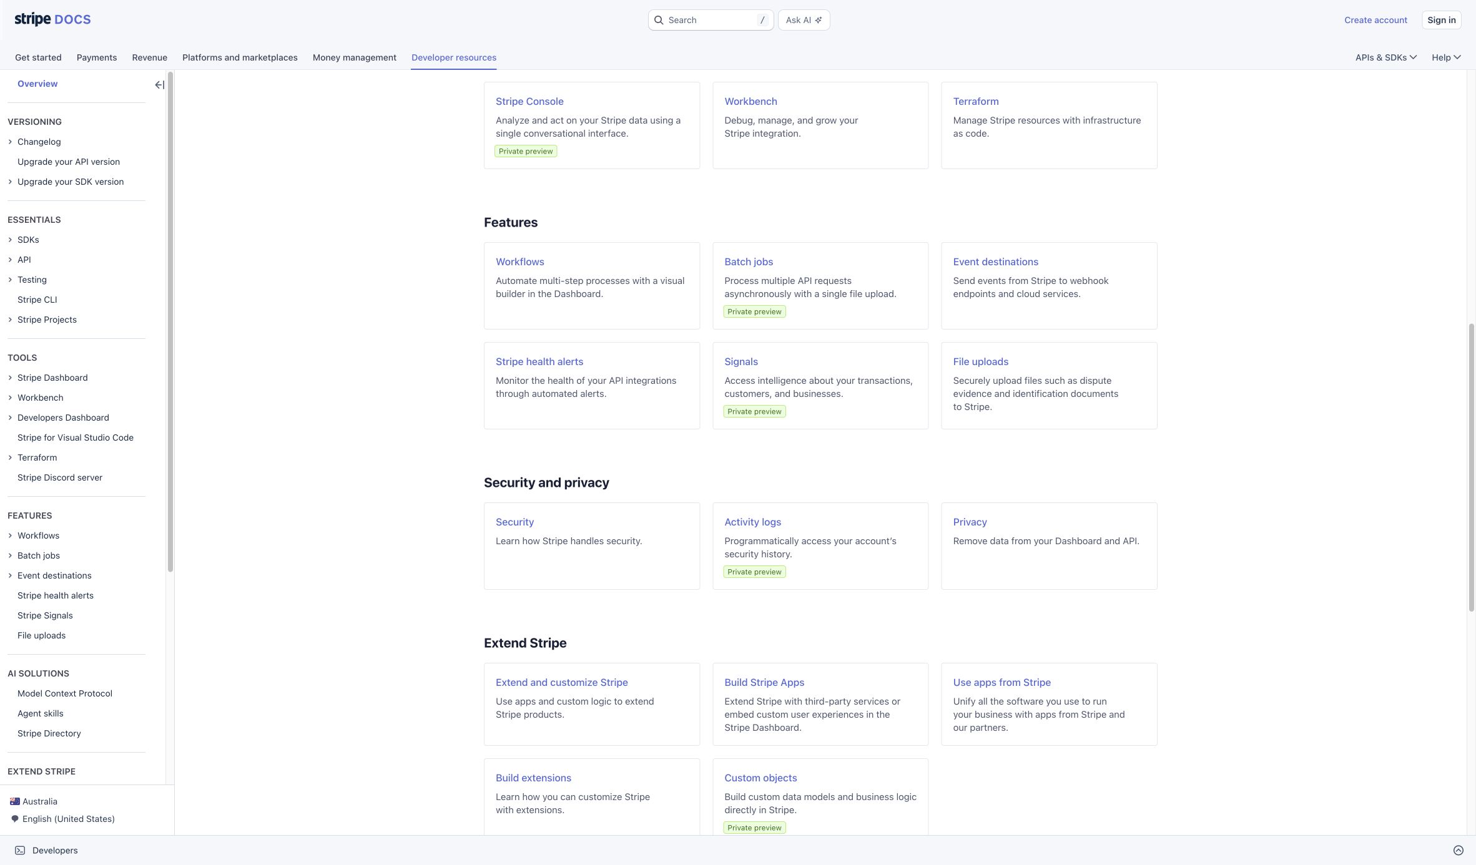The image size is (1476, 865).
Task: Open the Build Stripe Apps card link
Action: 764,682
